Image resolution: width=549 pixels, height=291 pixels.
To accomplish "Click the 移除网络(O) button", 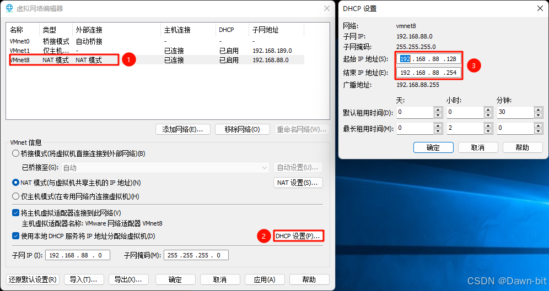I will coord(243,130).
